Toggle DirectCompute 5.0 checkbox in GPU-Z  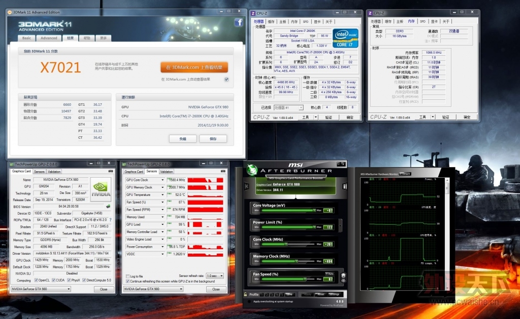click(x=84, y=281)
